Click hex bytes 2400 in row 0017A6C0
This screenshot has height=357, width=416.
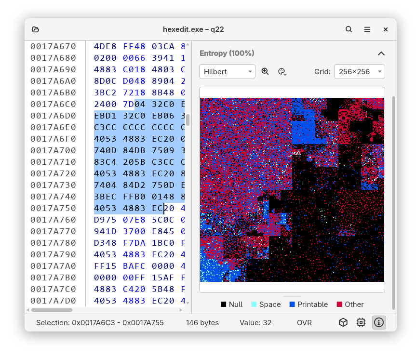[105, 104]
